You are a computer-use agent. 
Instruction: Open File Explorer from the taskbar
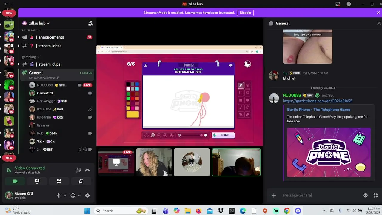click(x=187, y=211)
